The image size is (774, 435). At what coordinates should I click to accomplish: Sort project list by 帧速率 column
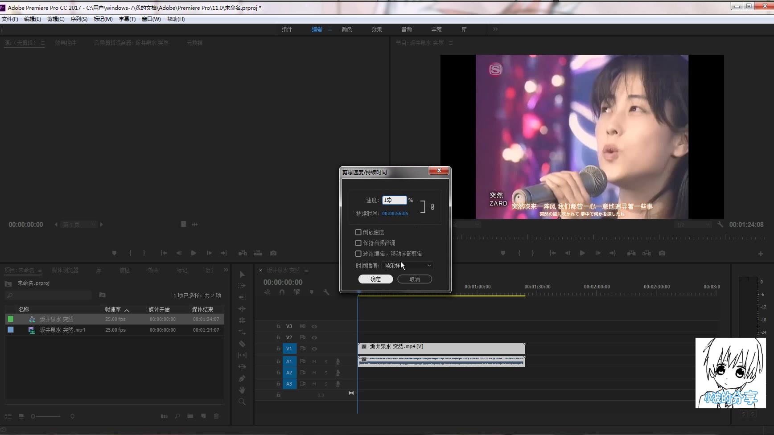point(113,309)
